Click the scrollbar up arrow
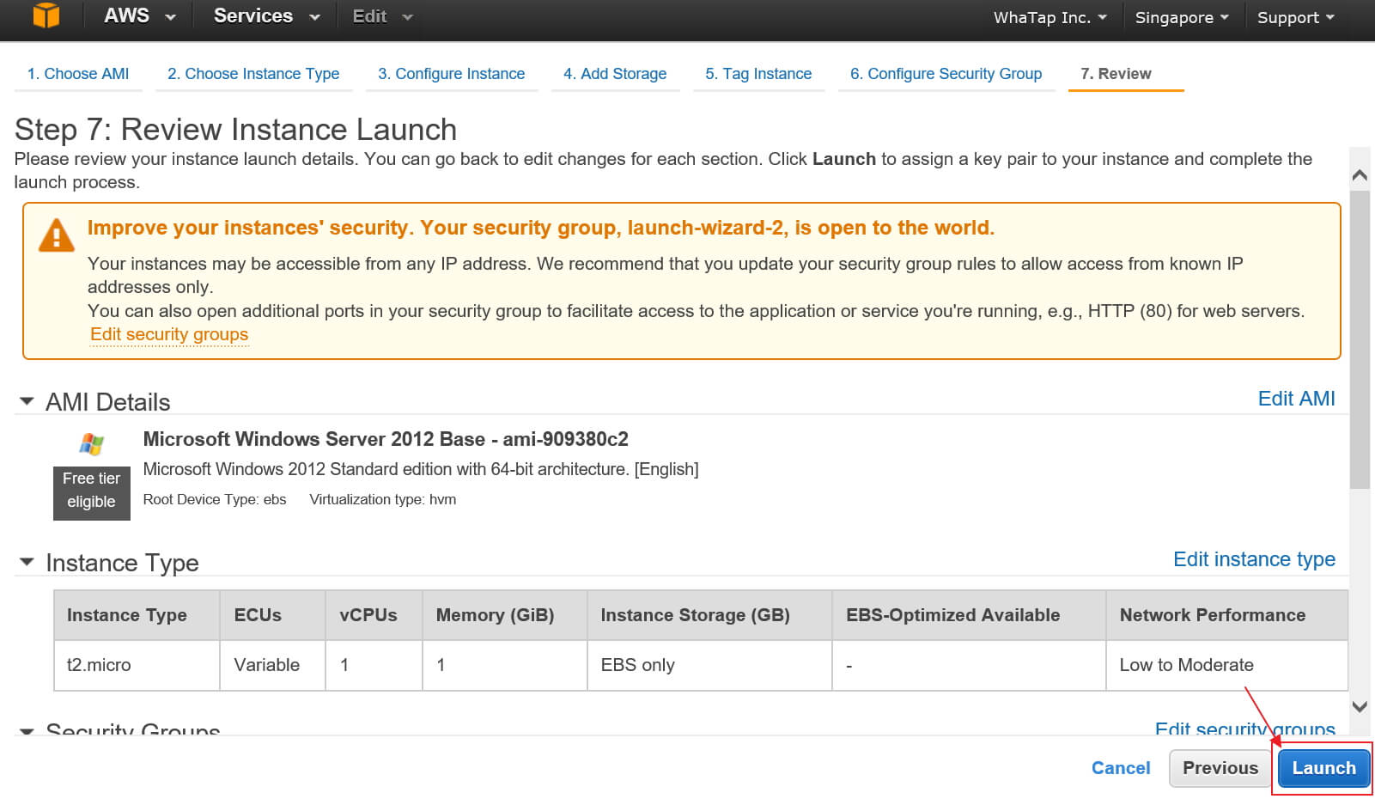This screenshot has width=1375, height=799. click(1360, 175)
